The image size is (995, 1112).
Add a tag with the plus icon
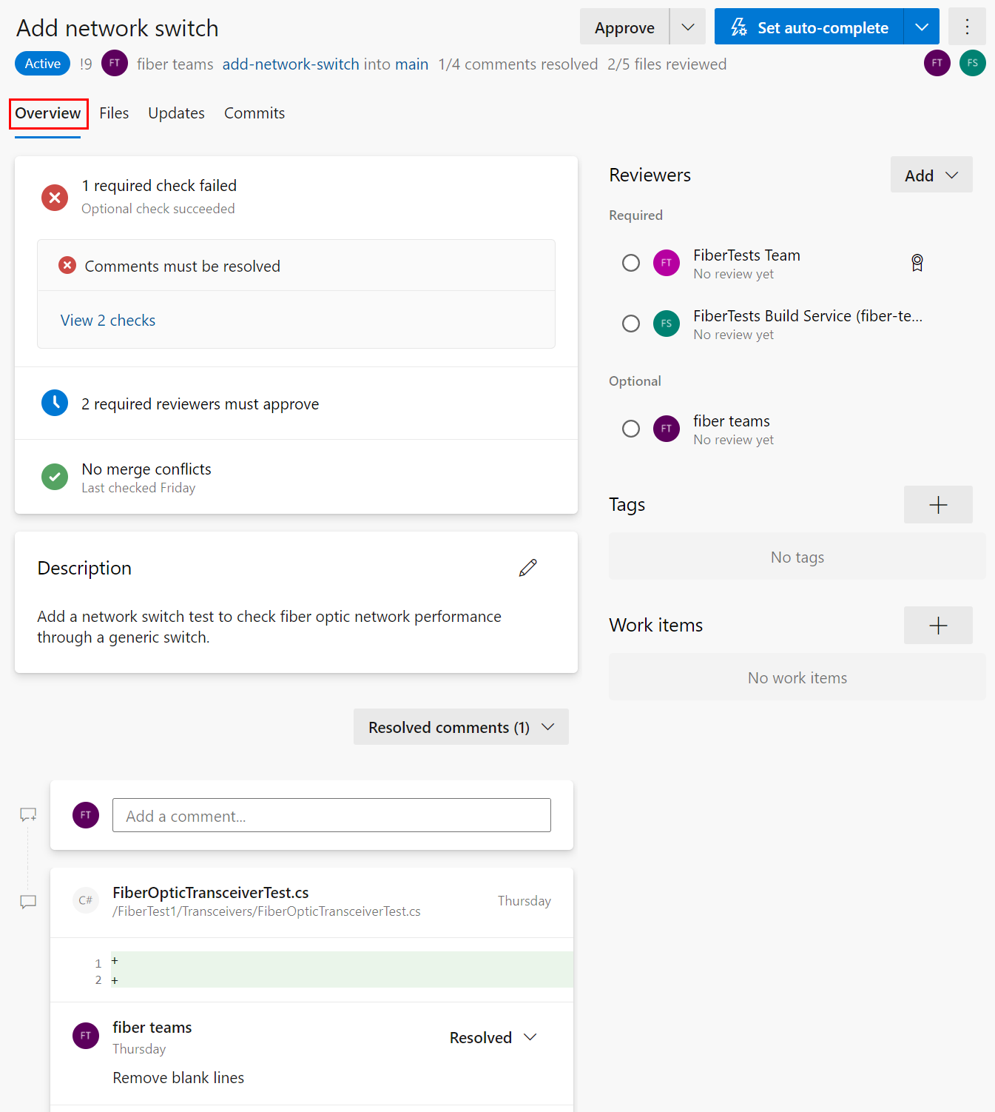937,504
